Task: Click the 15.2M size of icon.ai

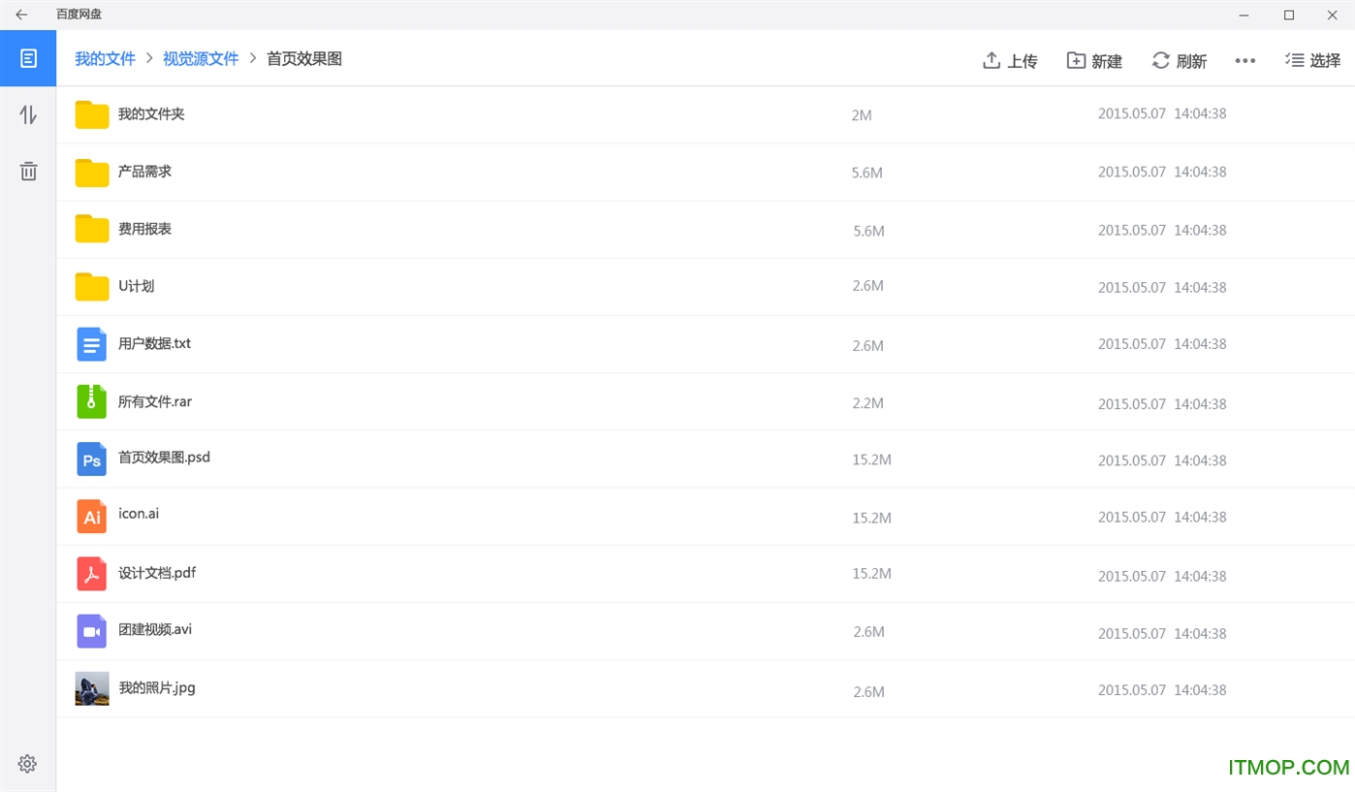Action: point(871,519)
